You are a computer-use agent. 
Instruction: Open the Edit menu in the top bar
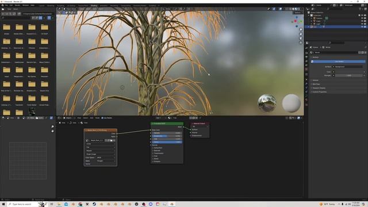point(11,5)
